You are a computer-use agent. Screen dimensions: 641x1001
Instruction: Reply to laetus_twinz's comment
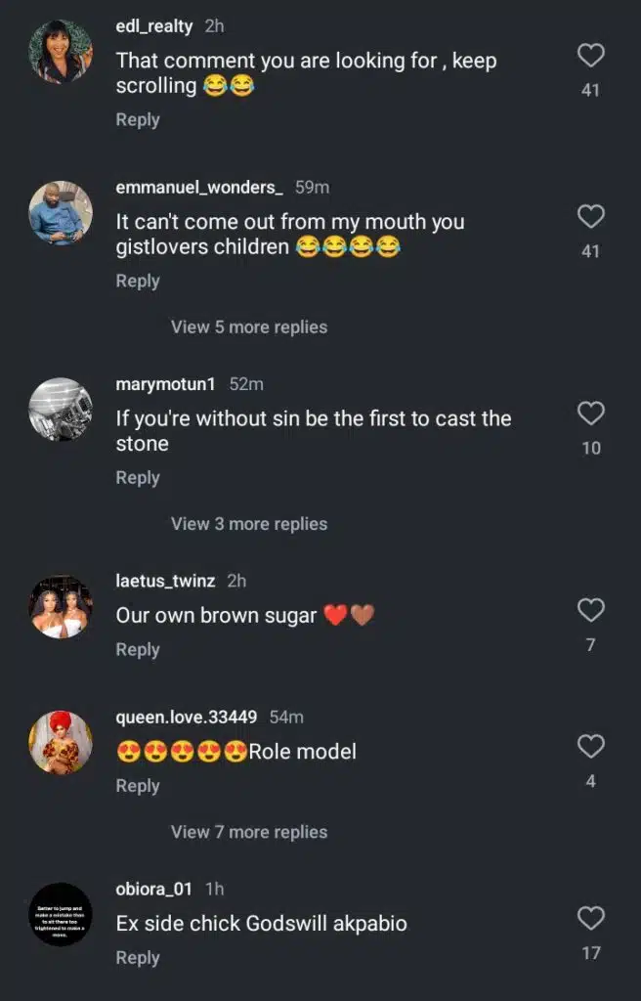tap(138, 649)
